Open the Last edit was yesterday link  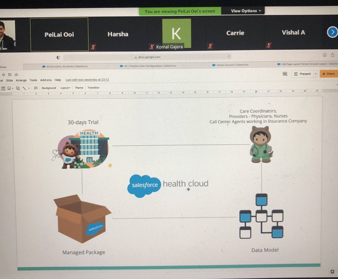(87, 80)
